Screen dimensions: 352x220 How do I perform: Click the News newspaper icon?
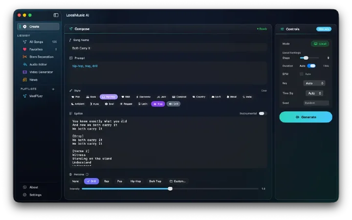click(25, 80)
